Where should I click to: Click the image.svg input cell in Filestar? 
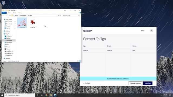(86, 50)
